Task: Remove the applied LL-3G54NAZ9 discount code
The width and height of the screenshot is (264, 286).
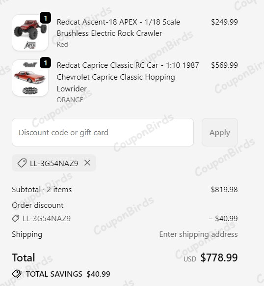Action: click(87, 163)
